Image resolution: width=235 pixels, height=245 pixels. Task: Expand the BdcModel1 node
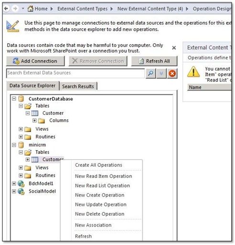[14, 184]
